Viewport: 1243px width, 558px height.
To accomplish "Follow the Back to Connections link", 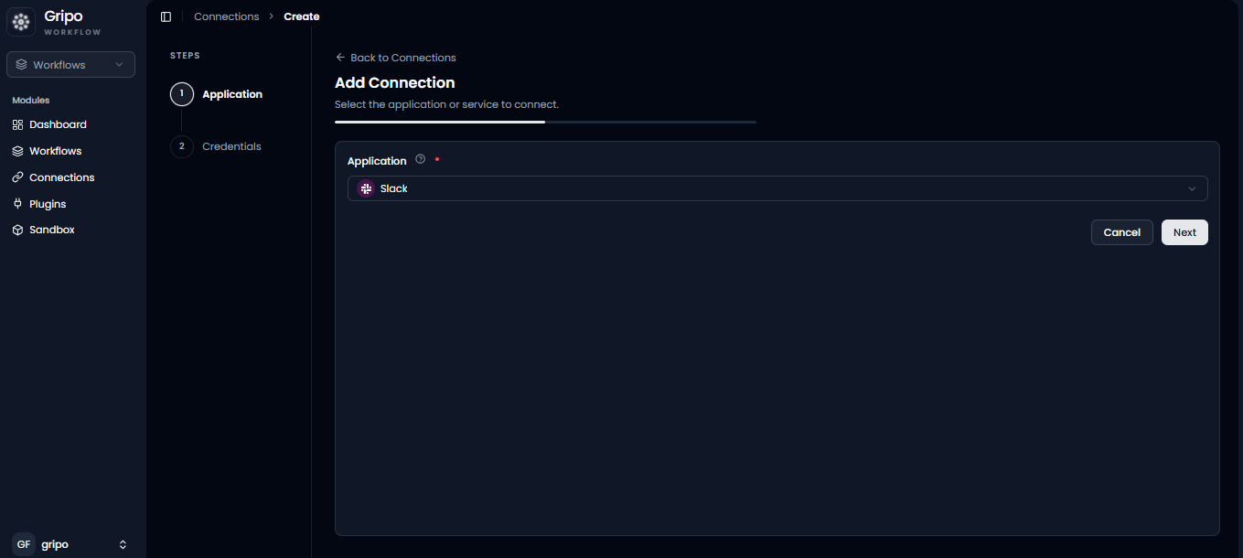I will [395, 58].
